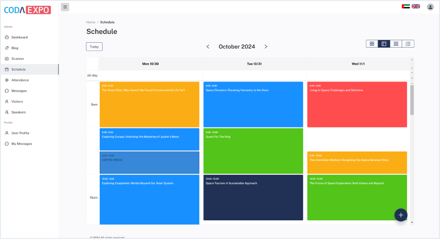Open the Scanner page from sidebar
The image size is (440, 239).
pos(18,59)
